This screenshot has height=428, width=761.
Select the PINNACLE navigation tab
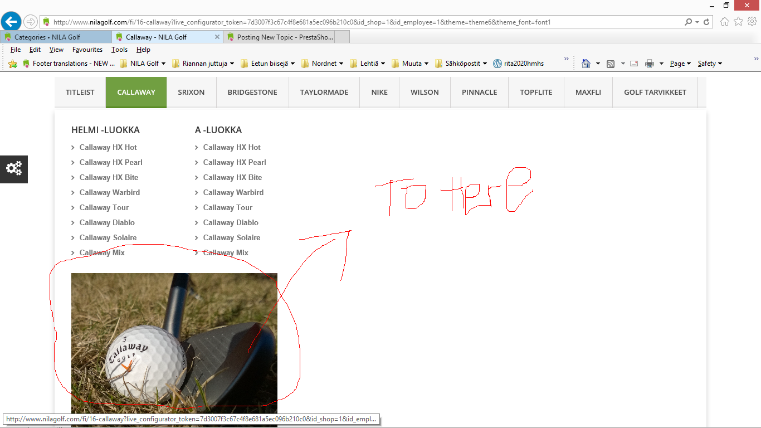479,92
